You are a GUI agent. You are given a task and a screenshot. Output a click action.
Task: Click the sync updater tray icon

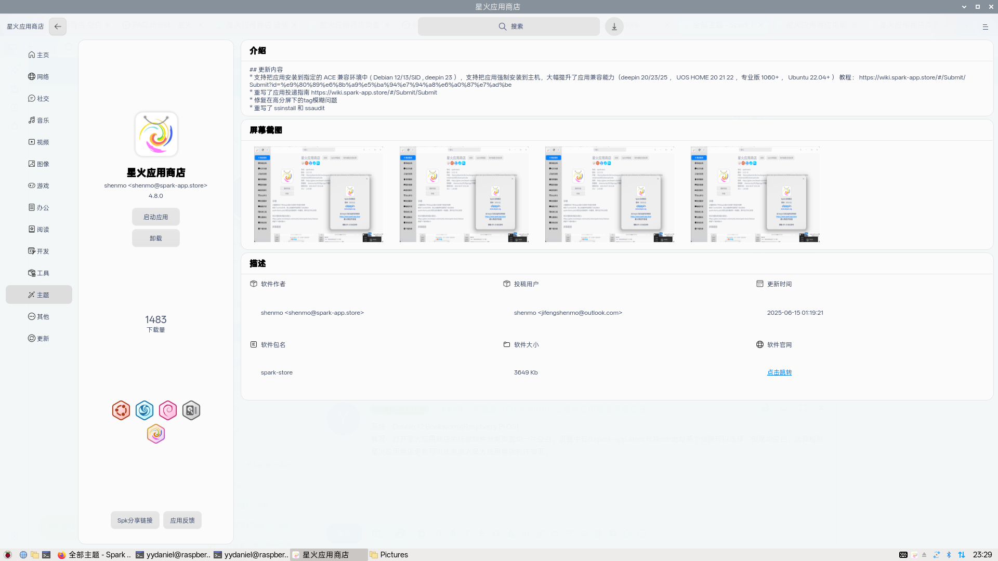click(x=937, y=555)
